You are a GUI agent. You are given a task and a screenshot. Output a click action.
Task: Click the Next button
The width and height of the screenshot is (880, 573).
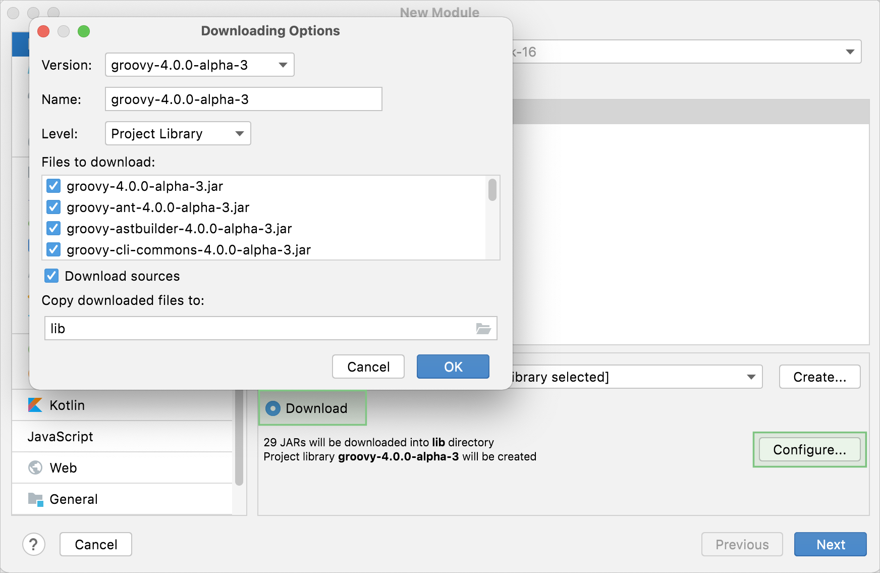(830, 544)
